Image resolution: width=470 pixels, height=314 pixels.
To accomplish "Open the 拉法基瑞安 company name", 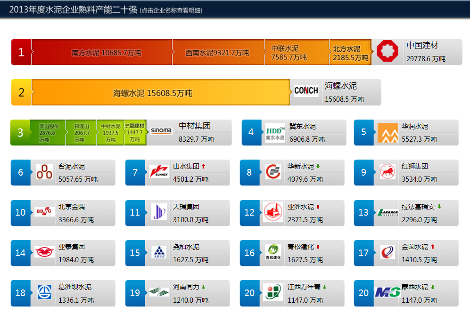I will (x=418, y=207).
